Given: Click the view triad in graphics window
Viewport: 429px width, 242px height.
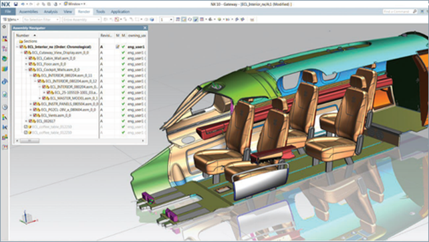Looking at the screenshot, I should tap(27, 218).
